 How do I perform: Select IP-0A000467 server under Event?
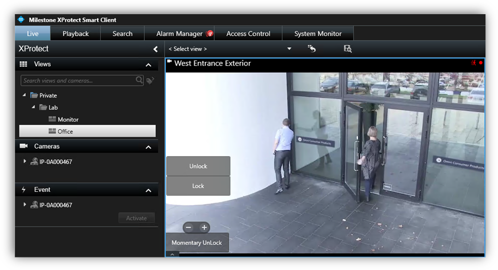click(51, 205)
